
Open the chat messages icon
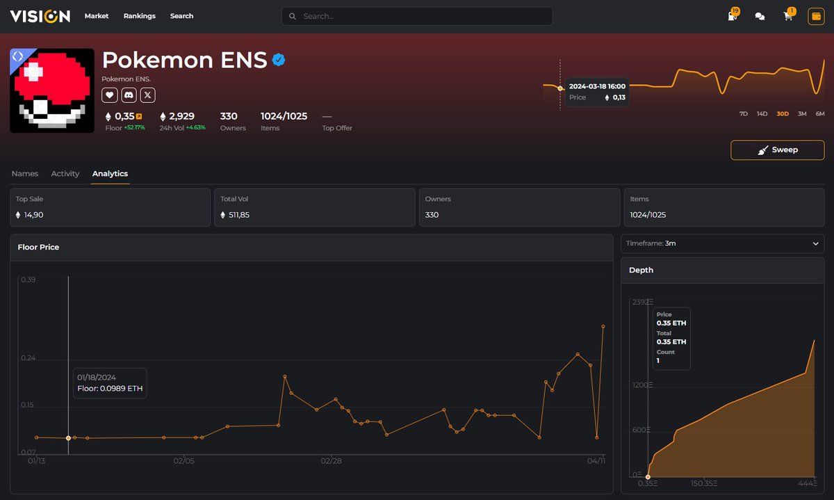760,16
